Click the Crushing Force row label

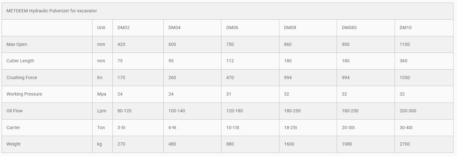22,78
